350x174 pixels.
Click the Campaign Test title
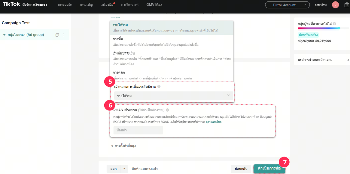click(x=16, y=23)
